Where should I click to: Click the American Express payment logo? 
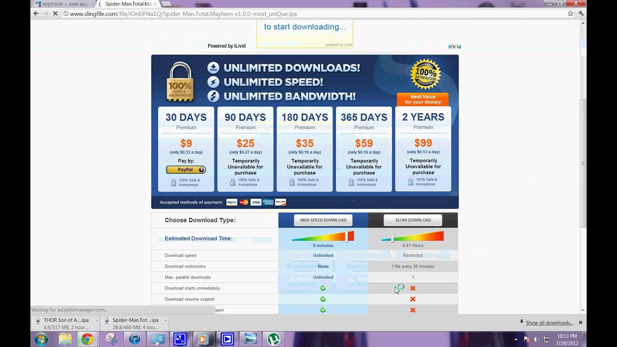[268, 202]
